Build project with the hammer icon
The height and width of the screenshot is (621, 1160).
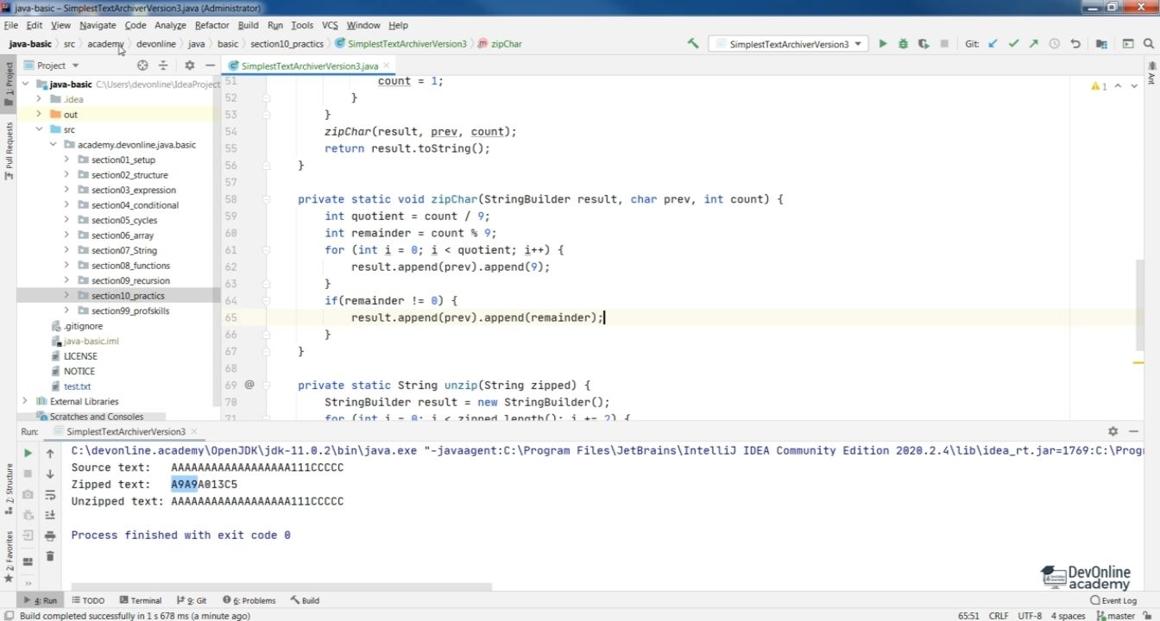point(692,43)
